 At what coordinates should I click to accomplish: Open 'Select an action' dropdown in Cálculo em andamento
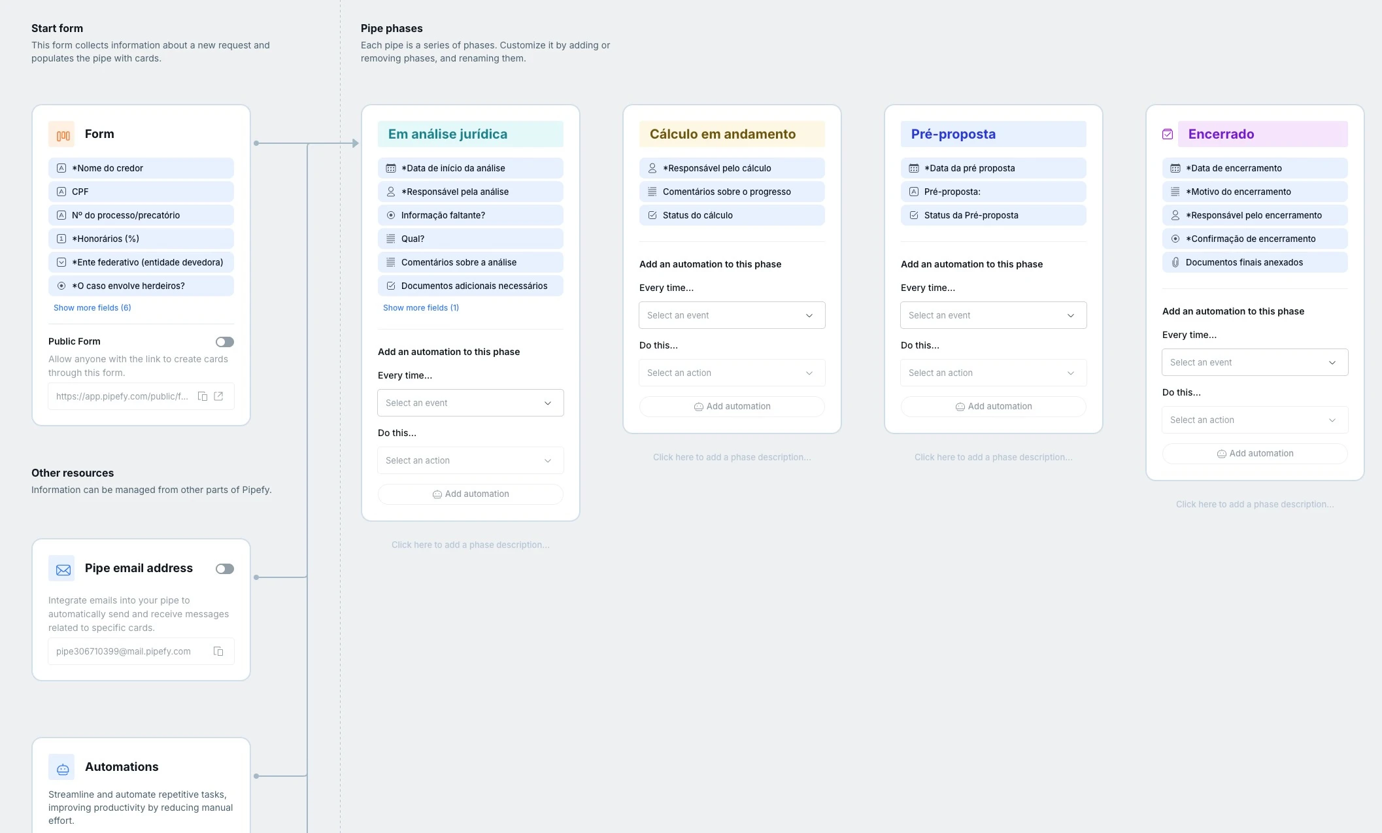pyautogui.click(x=732, y=373)
